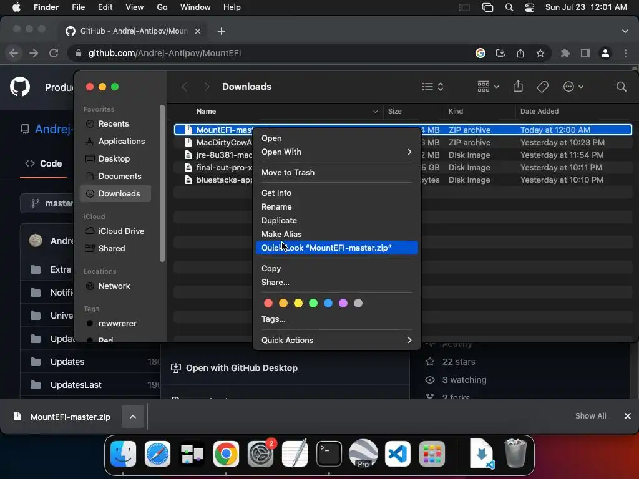
Task: Click Tags... in the context menu
Action: (x=336, y=319)
